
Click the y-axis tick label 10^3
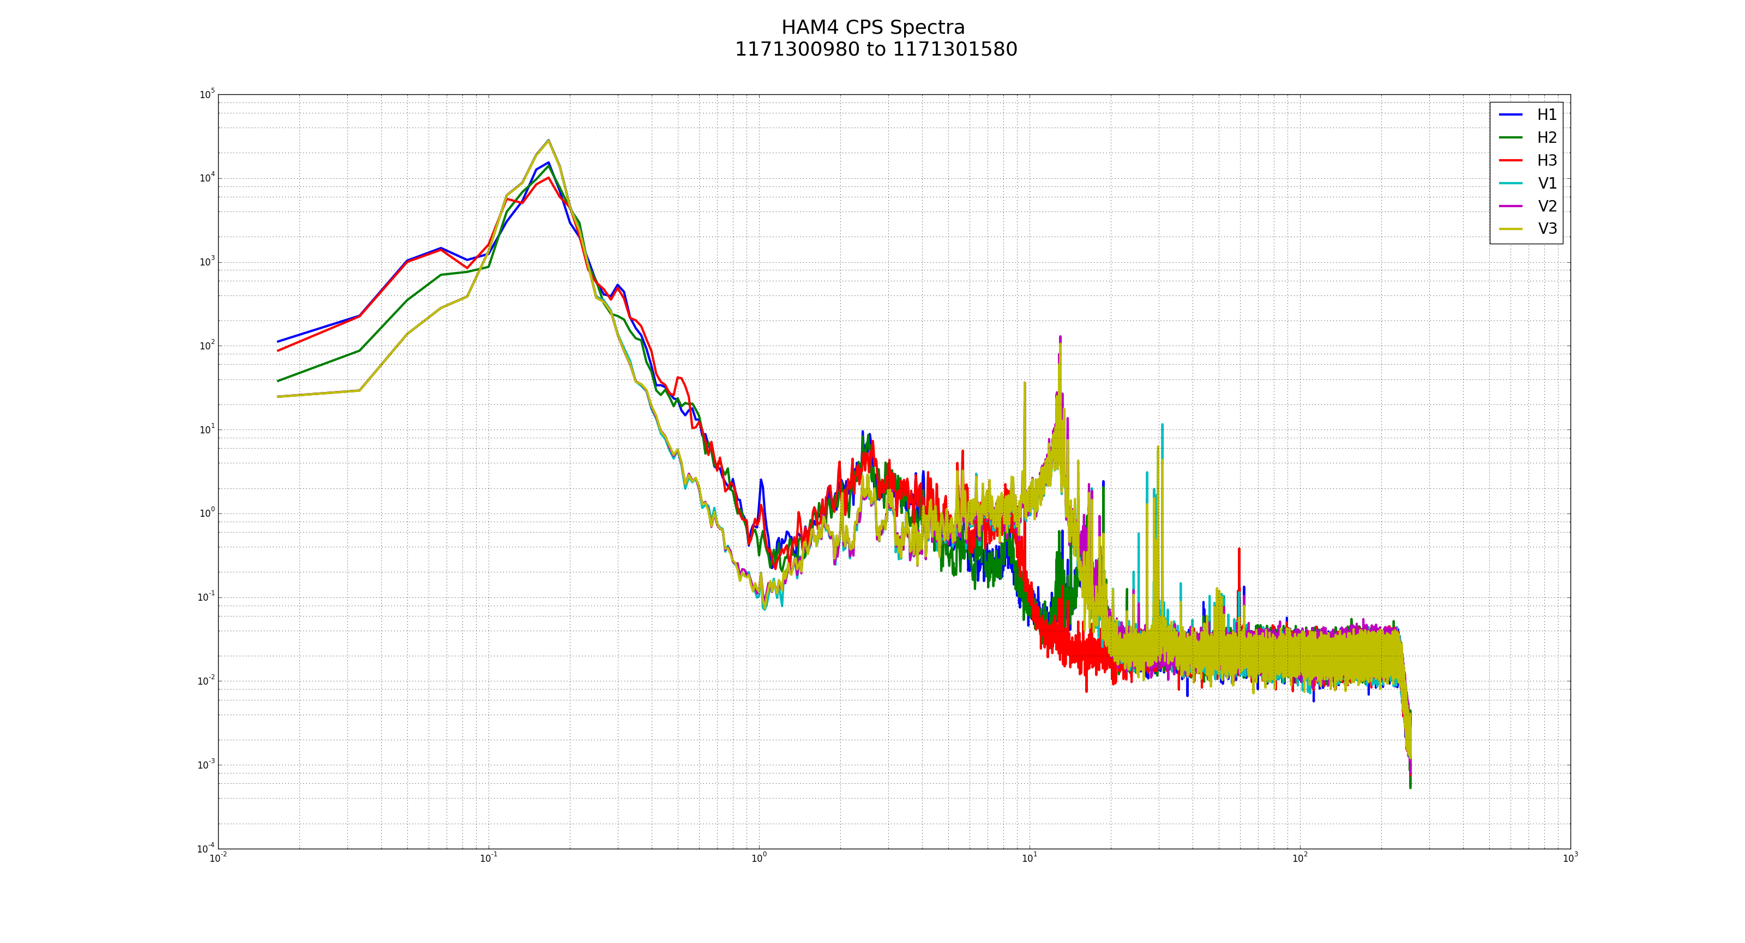tap(207, 262)
